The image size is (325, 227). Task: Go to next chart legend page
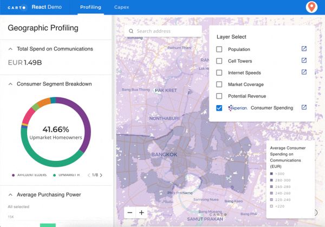[101, 175]
